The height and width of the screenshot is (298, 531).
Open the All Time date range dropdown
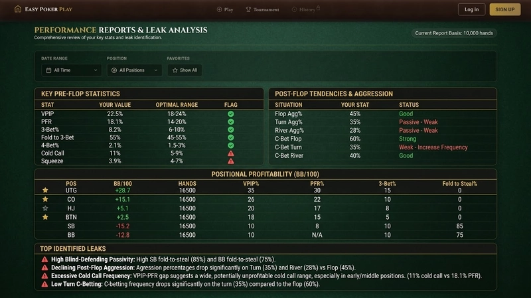point(72,70)
